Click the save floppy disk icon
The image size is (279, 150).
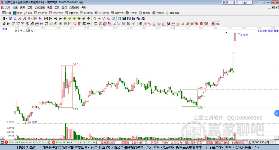[134, 19]
